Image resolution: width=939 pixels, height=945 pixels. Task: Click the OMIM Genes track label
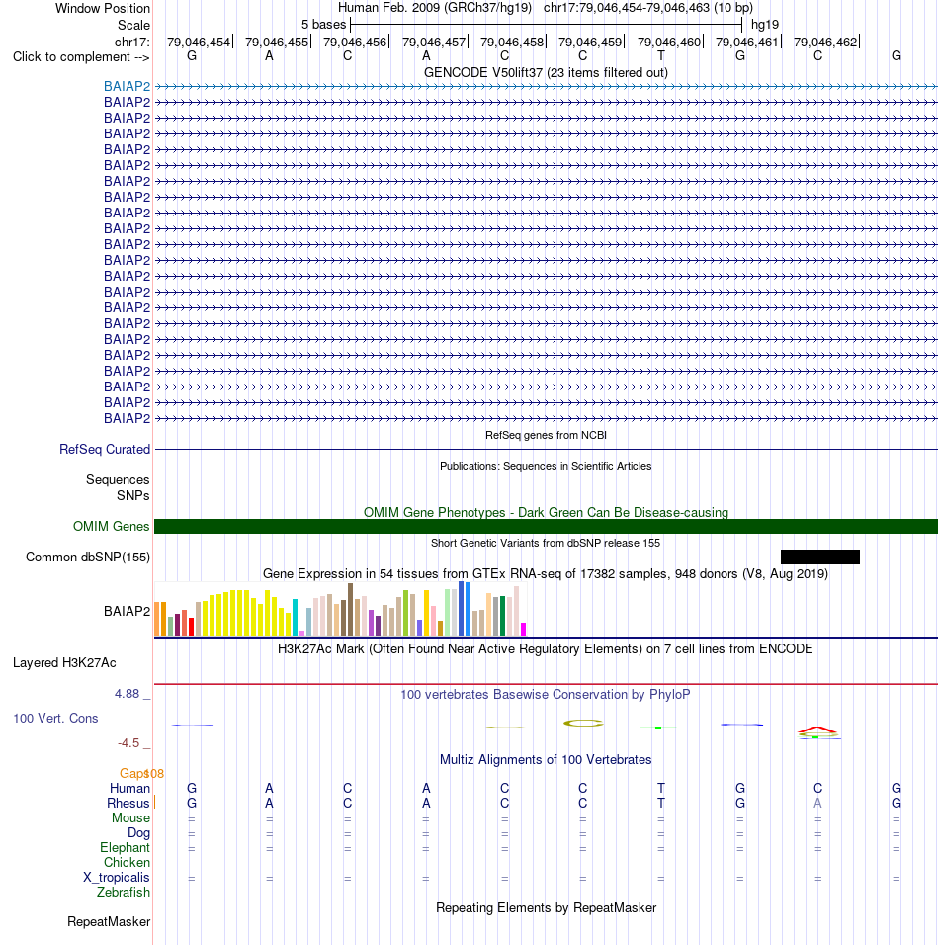tap(112, 526)
